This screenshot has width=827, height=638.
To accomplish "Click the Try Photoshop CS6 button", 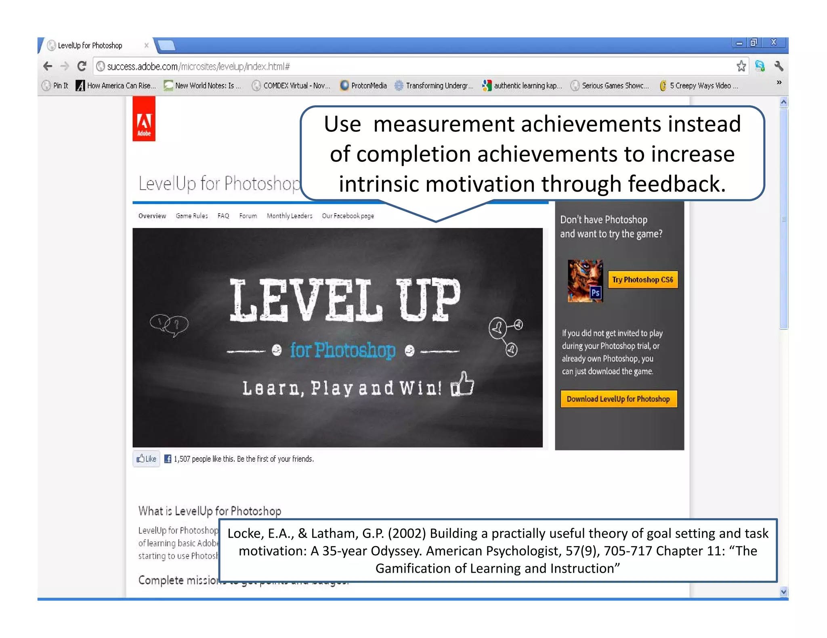I will tap(642, 280).
